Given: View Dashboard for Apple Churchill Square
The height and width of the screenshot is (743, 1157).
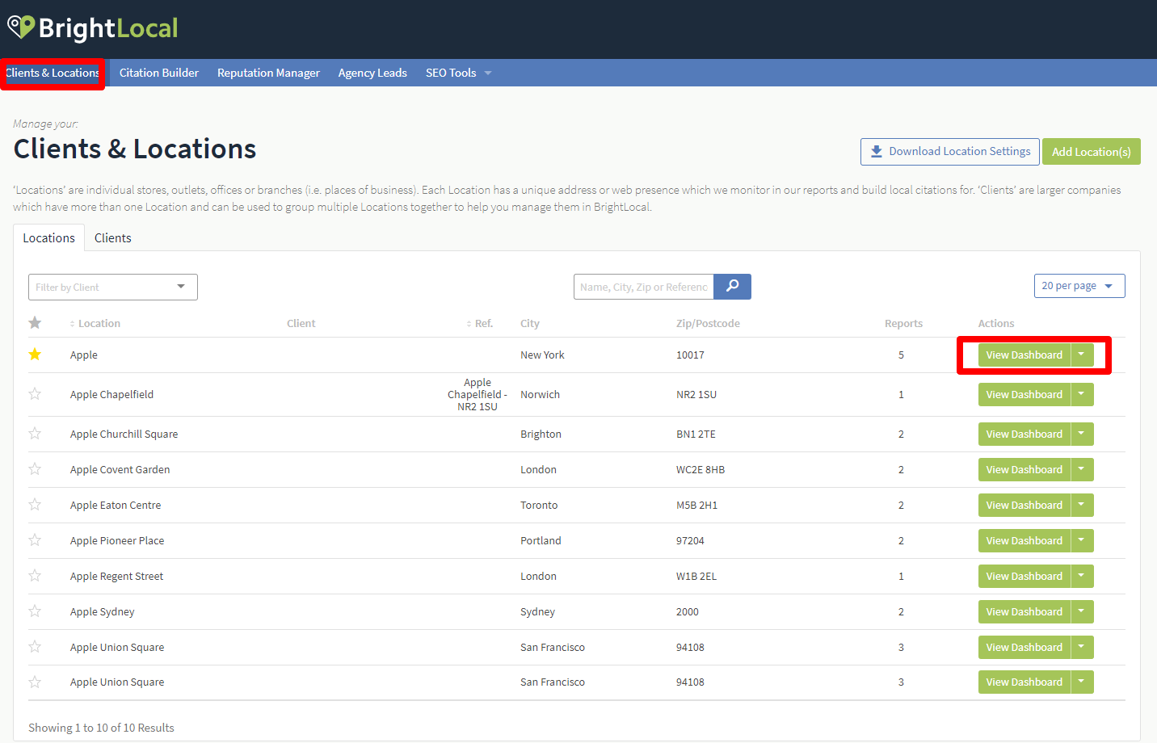Looking at the screenshot, I should [1024, 434].
